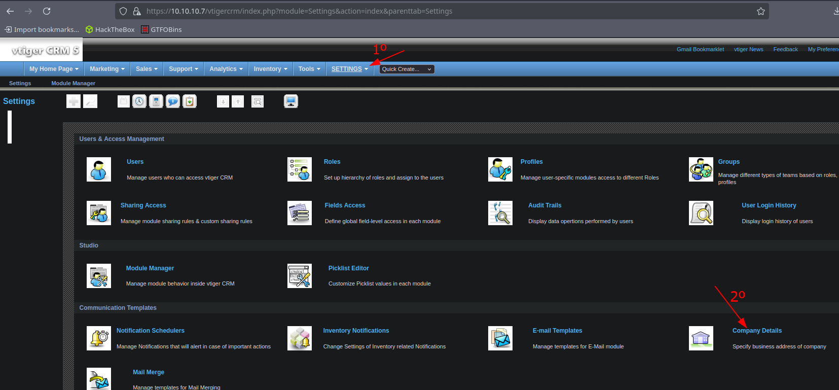Open the calculator toolbar icon
Image resolution: width=839 pixels, height=390 pixels.
pyautogui.click(x=156, y=101)
